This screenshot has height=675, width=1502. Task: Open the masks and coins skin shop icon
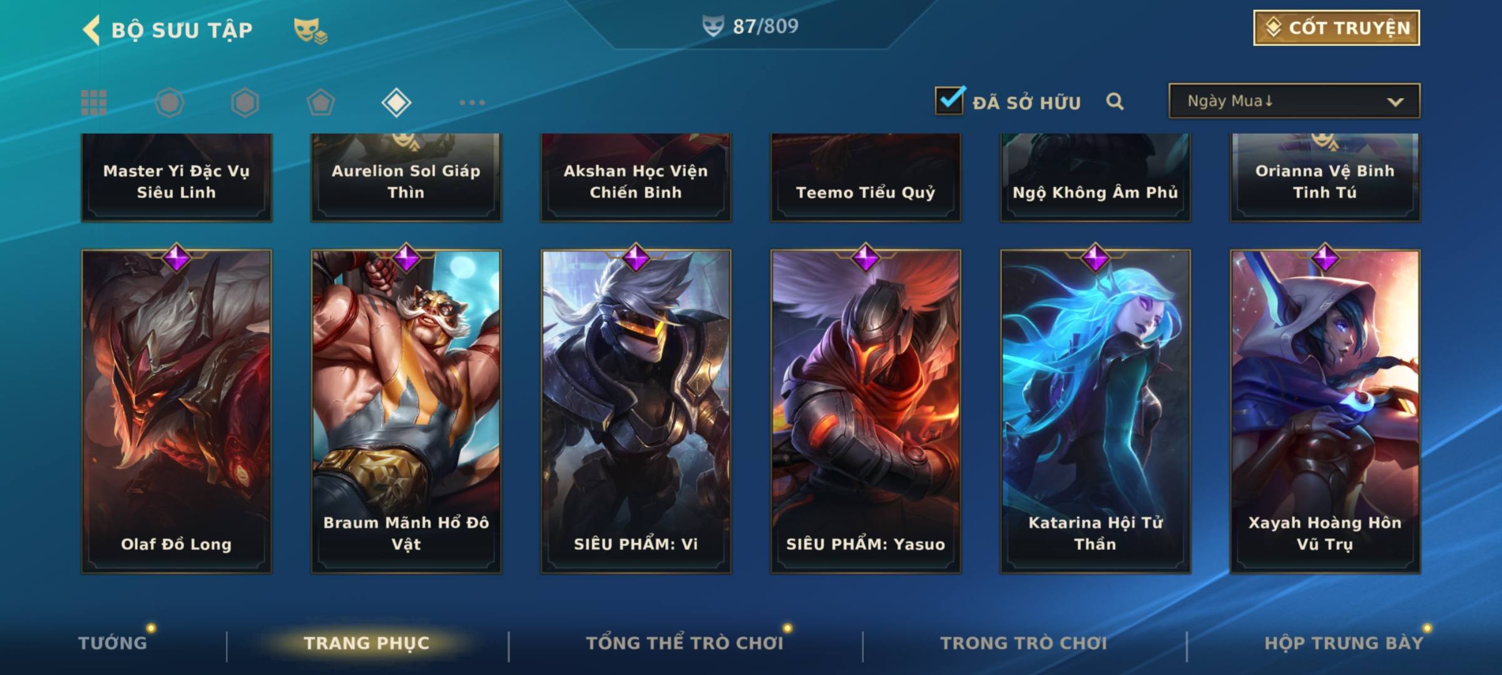[310, 30]
